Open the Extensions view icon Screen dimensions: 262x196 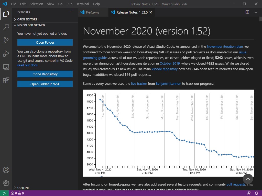tap(6, 80)
